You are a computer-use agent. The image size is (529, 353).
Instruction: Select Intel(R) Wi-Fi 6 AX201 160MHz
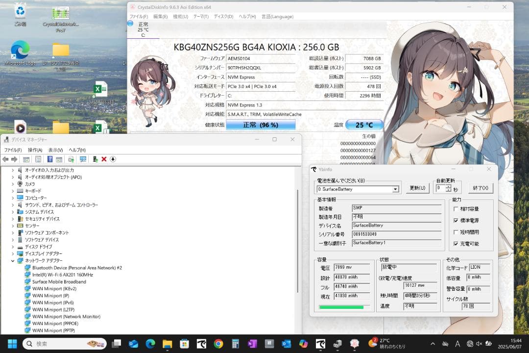[62, 275]
